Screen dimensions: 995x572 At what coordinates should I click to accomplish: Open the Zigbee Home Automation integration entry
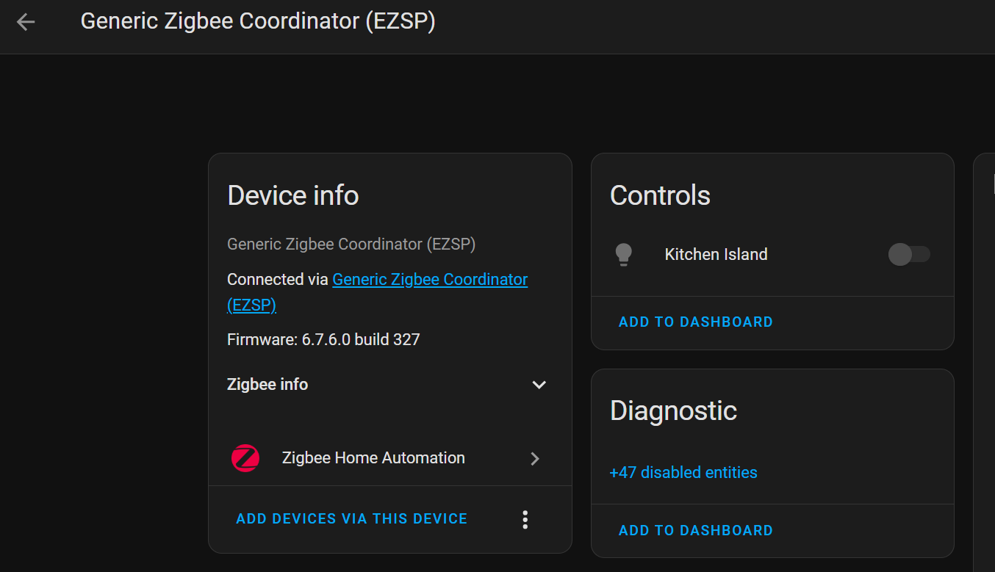click(373, 458)
